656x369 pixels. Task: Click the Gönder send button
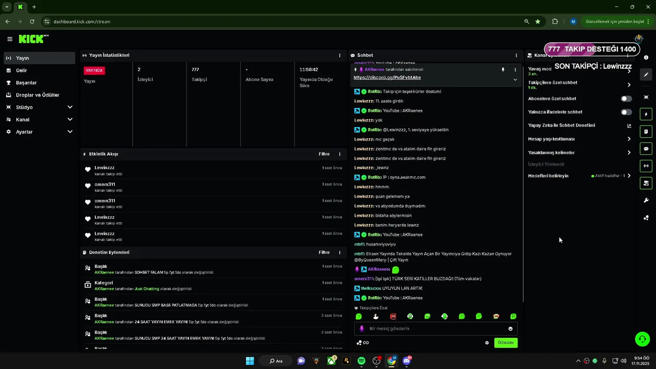[x=506, y=343]
